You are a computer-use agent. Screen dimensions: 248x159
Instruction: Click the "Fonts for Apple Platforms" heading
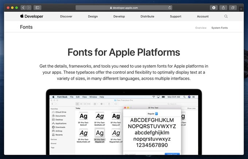[124, 52]
